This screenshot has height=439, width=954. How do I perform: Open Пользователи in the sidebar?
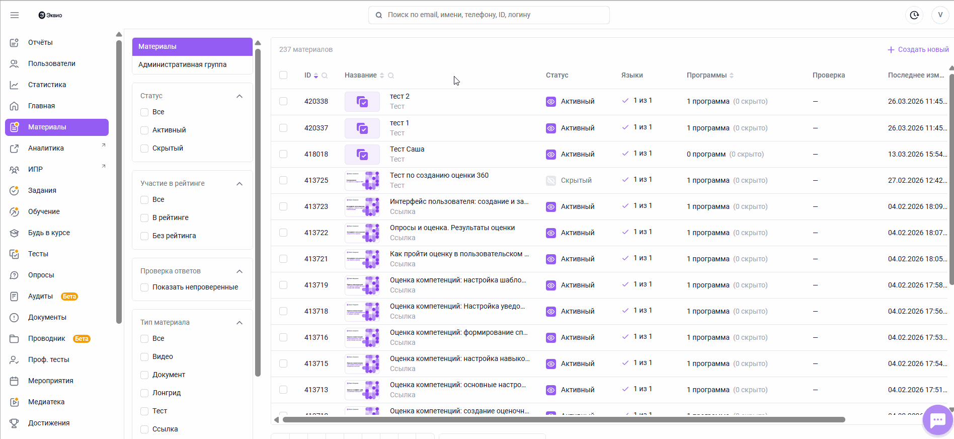pos(51,64)
